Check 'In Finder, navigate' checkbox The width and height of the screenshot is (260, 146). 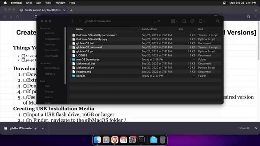click(25, 120)
